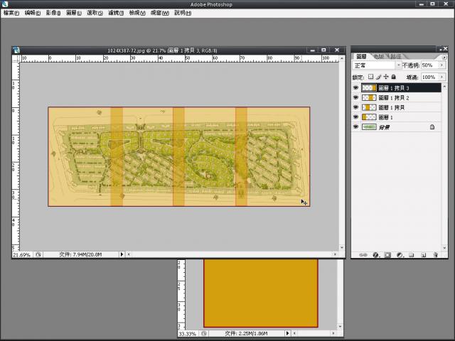Open the 濾鏡 menu
This screenshot has width=455, height=341.
coord(118,13)
